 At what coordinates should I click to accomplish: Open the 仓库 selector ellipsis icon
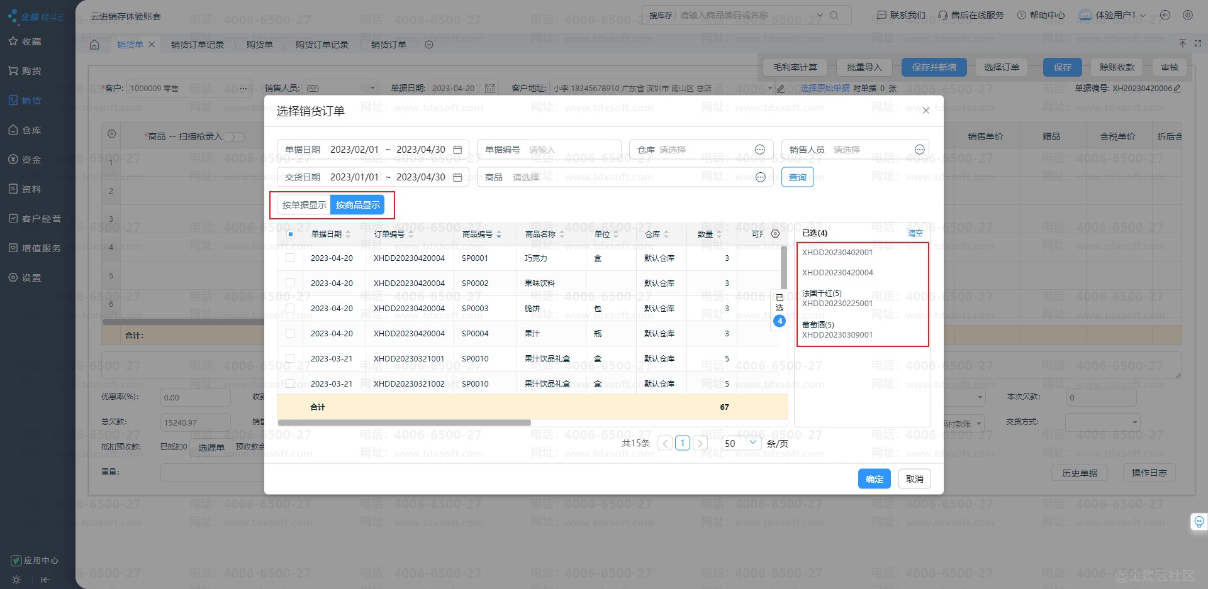point(759,150)
